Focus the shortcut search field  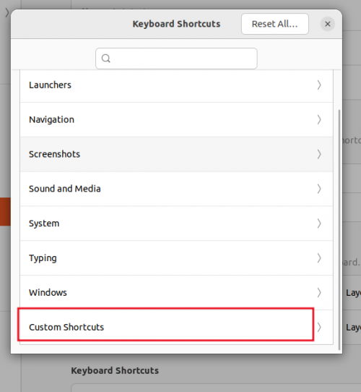176,59
